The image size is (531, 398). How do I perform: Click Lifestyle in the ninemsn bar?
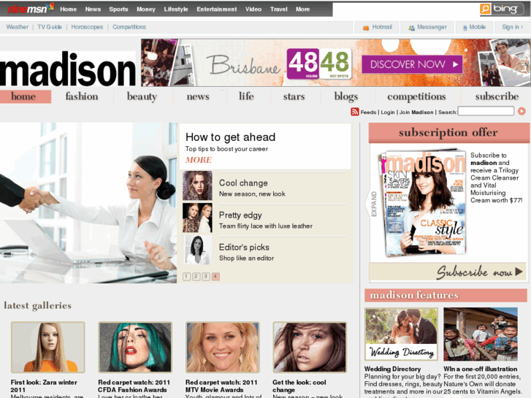point(176,9)
